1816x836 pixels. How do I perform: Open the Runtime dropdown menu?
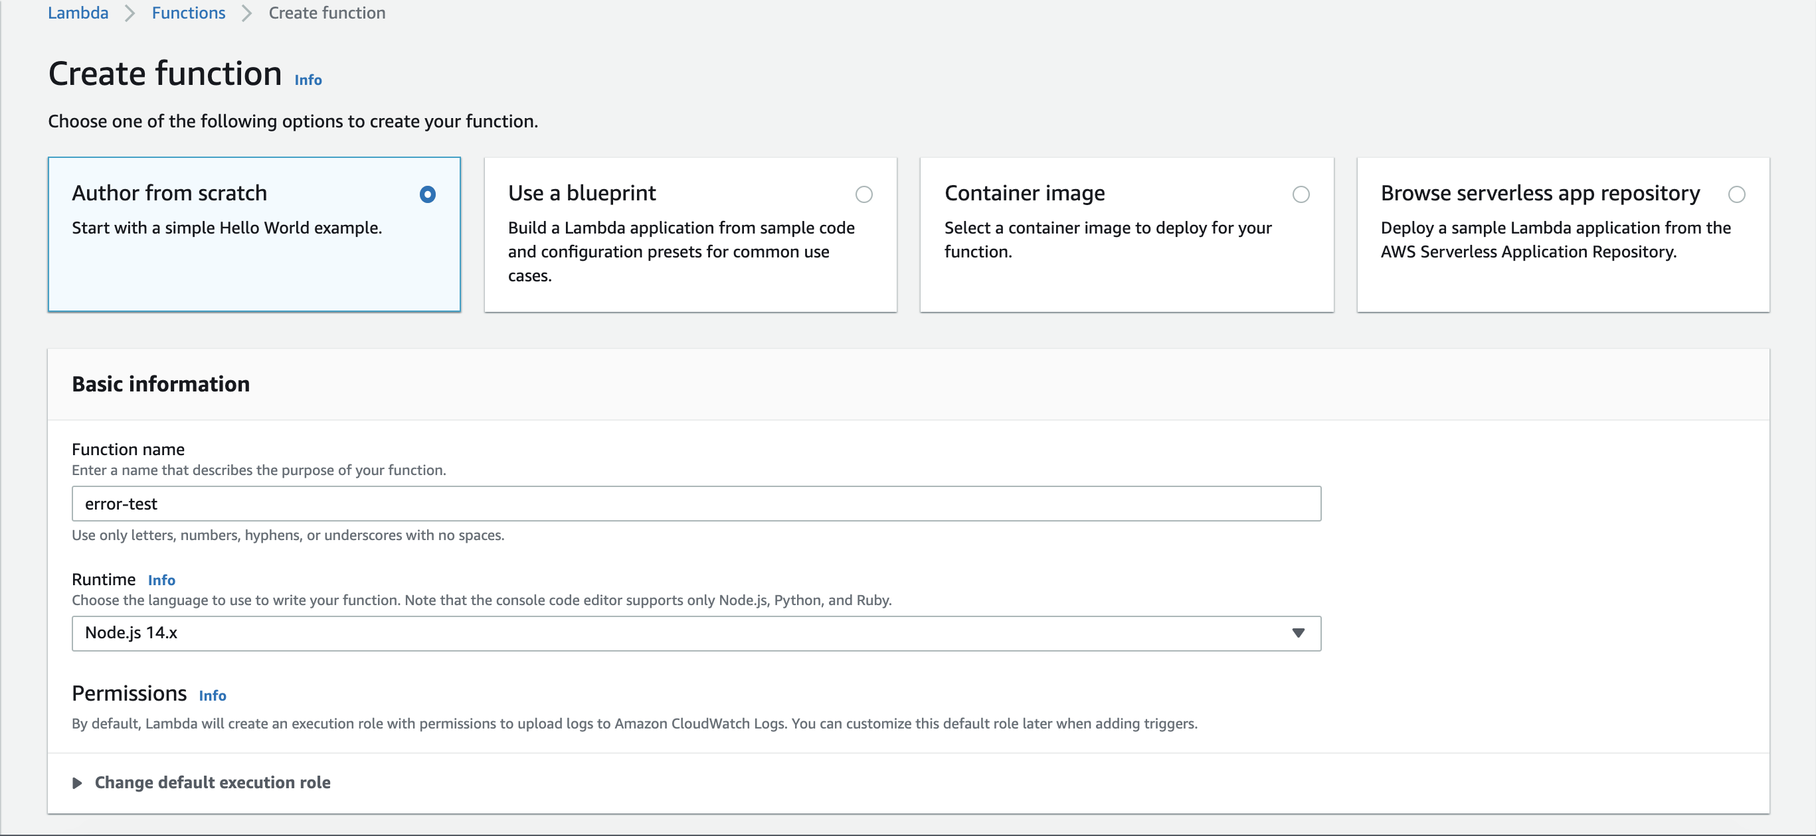pyautogui.click(x=696, y=632)
